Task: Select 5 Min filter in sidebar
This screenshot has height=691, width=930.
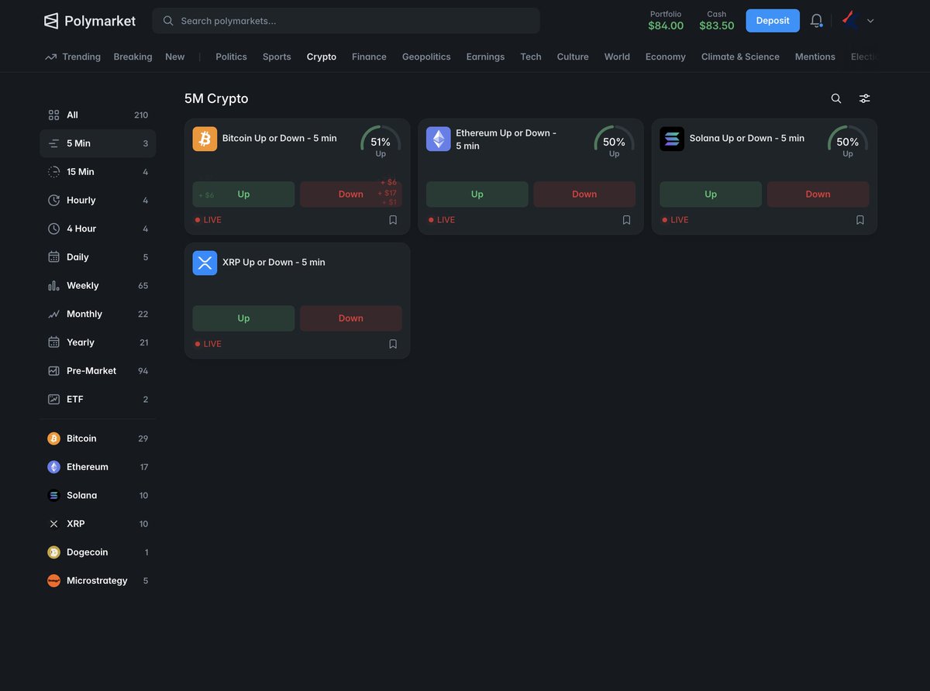Action: tap(98, 143)
